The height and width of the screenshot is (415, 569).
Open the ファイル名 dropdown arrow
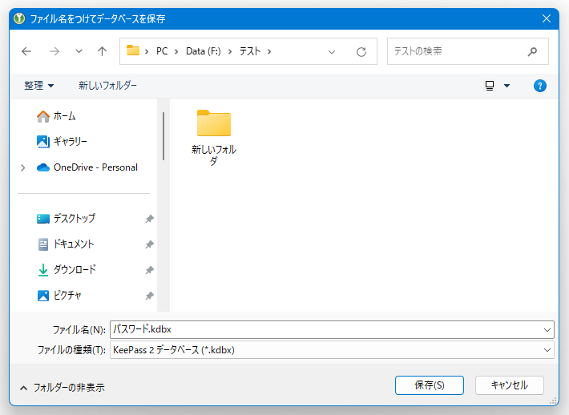[547, 330]
